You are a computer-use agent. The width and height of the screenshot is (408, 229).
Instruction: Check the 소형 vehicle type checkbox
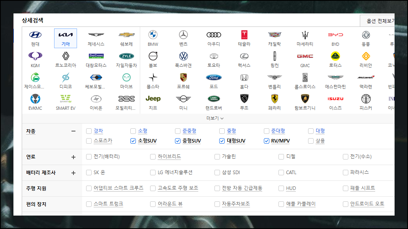point(133,131)
